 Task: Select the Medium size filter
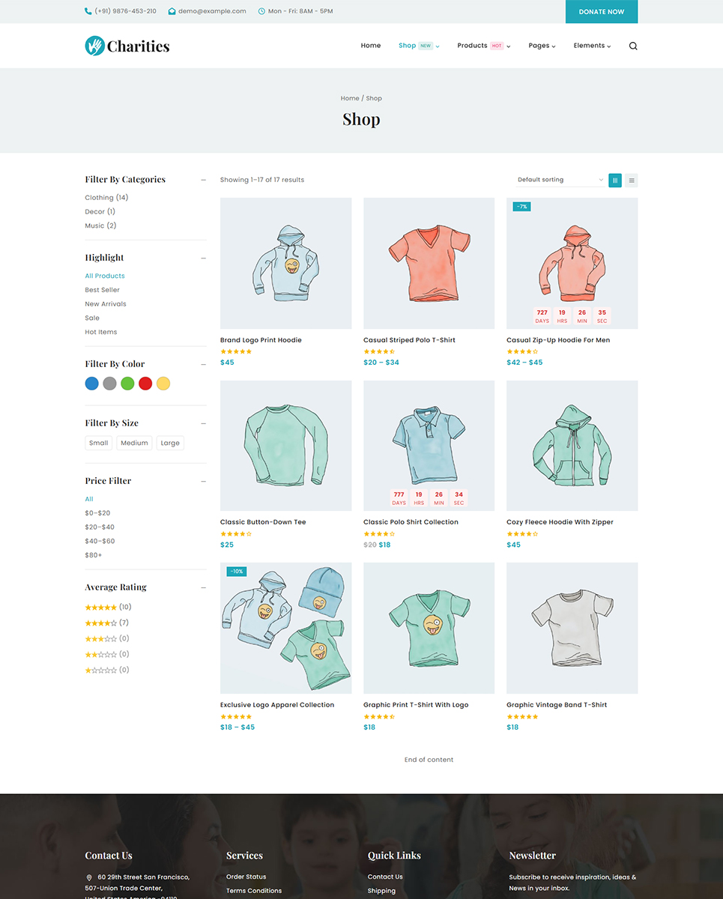coord(134,443)
